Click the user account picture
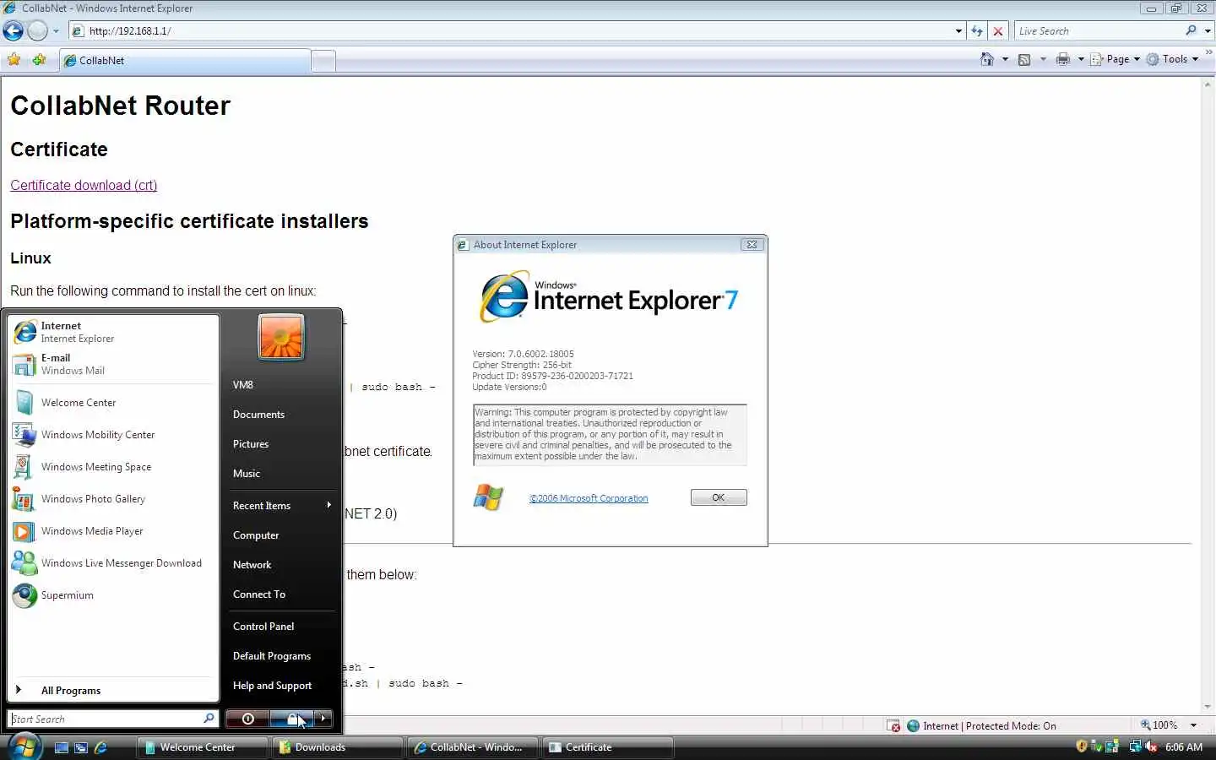 (281, 337)
